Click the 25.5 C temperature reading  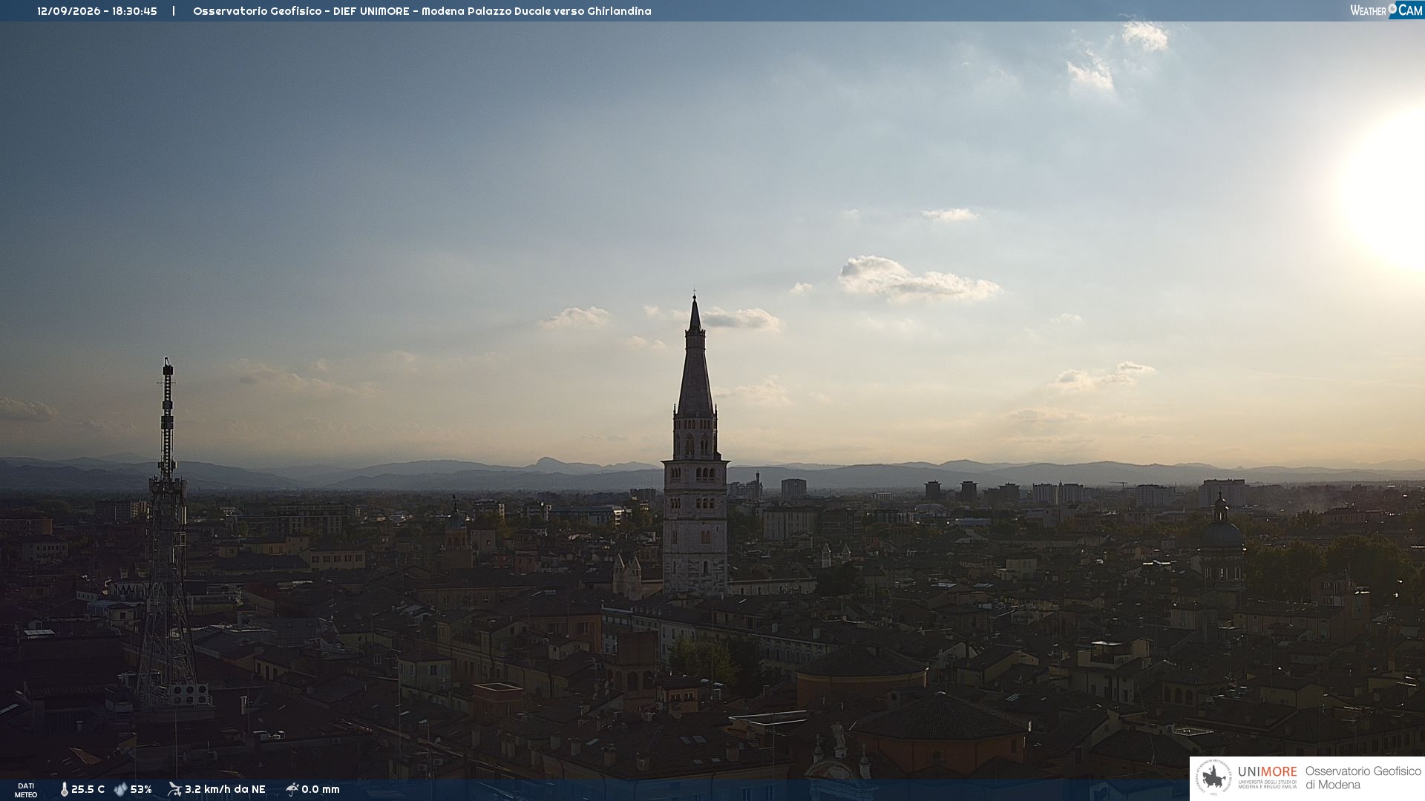click(88, 789)
